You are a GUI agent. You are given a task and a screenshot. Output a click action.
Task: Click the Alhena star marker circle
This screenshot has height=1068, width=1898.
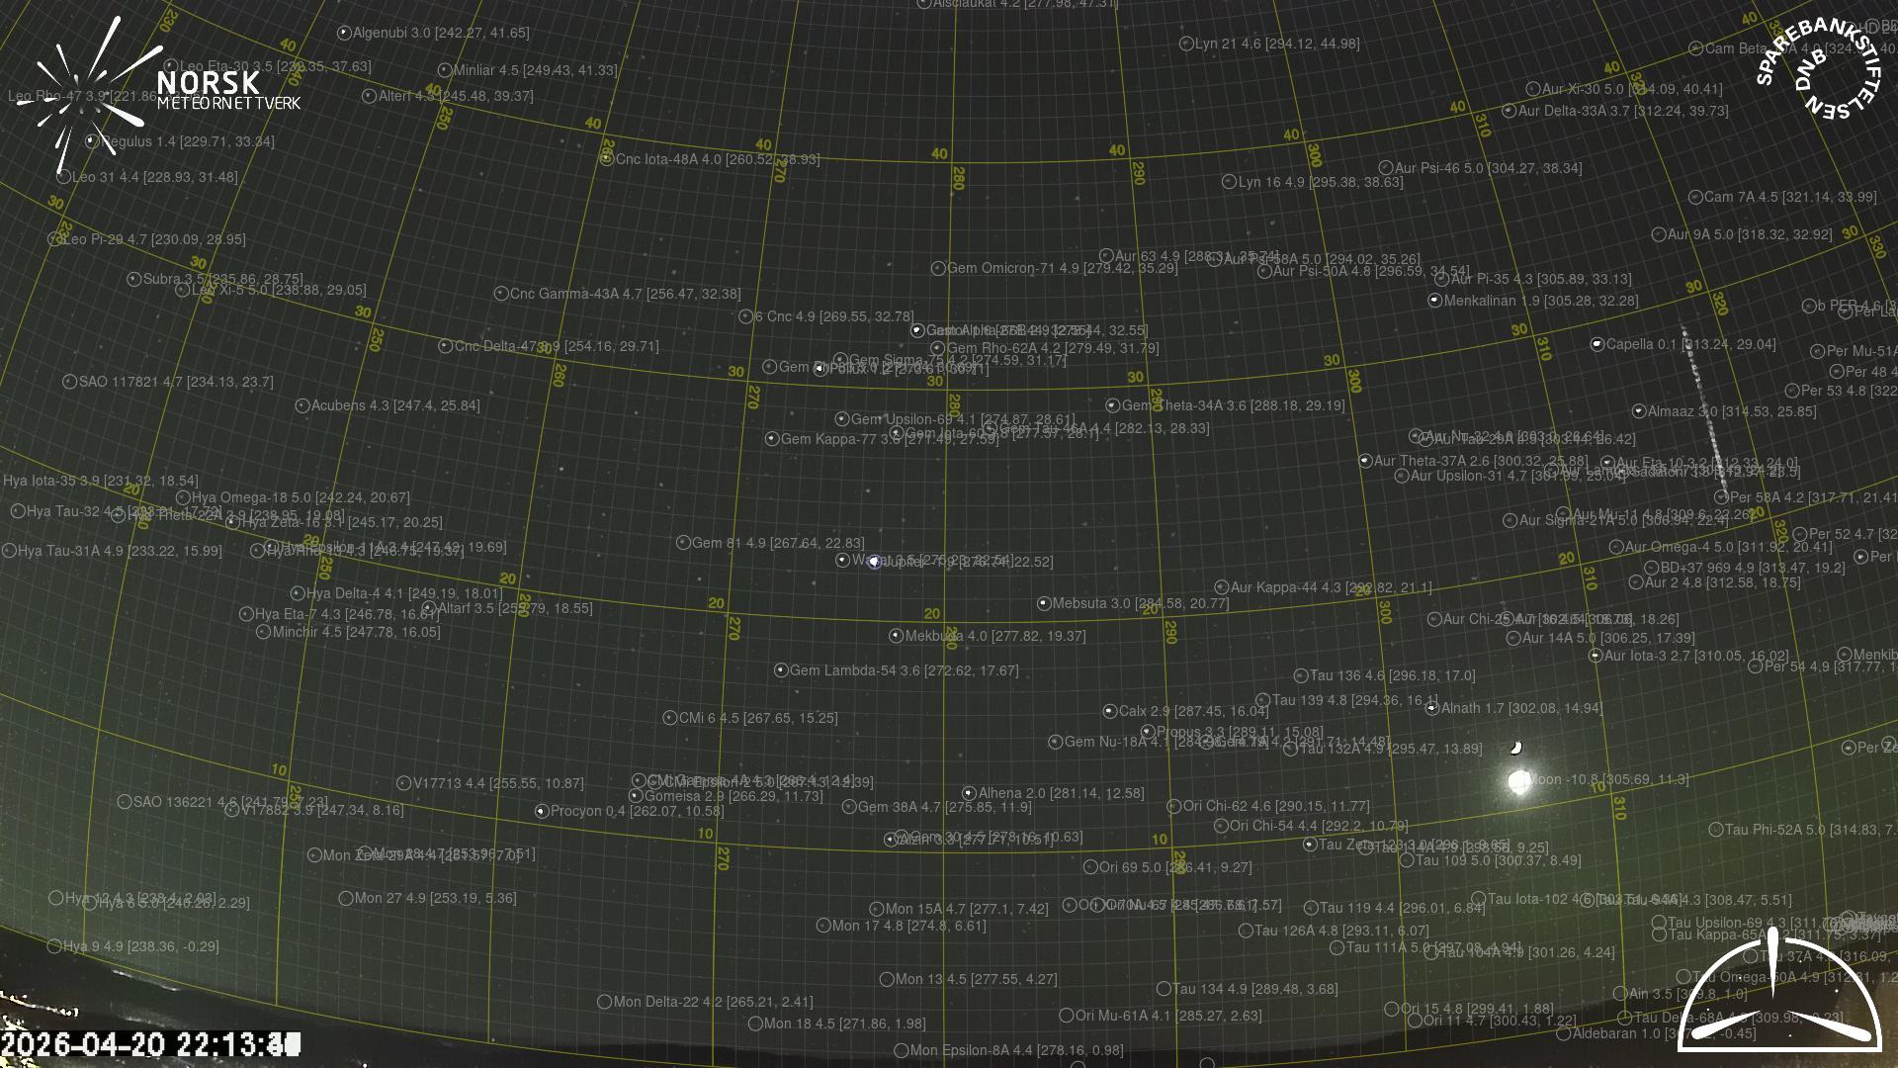tap(969, 793)
